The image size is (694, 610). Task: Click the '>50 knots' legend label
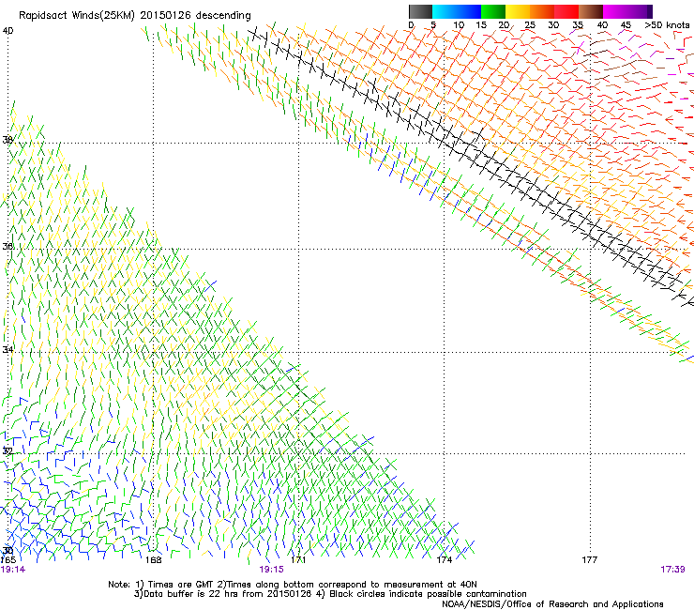point(667,25)
